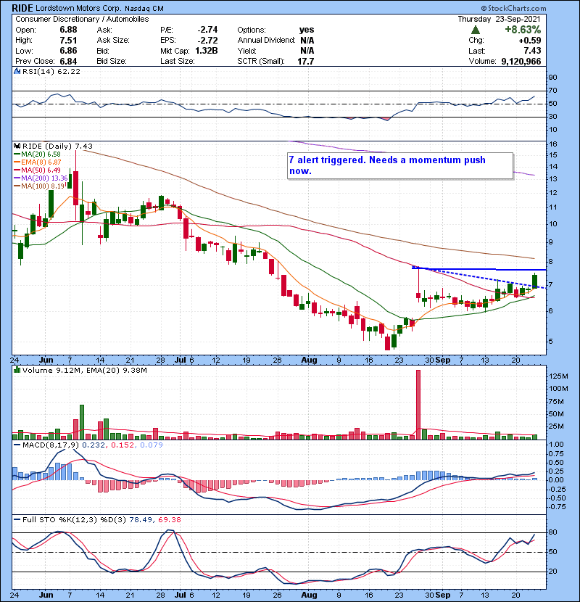The height and width of the screenshot is (602, 580).
Task: Click the EPS value -2.72
Action: tap(207, 41)
